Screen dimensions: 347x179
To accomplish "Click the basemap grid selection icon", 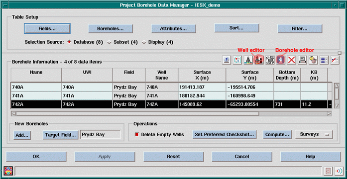I will point(237,60).
